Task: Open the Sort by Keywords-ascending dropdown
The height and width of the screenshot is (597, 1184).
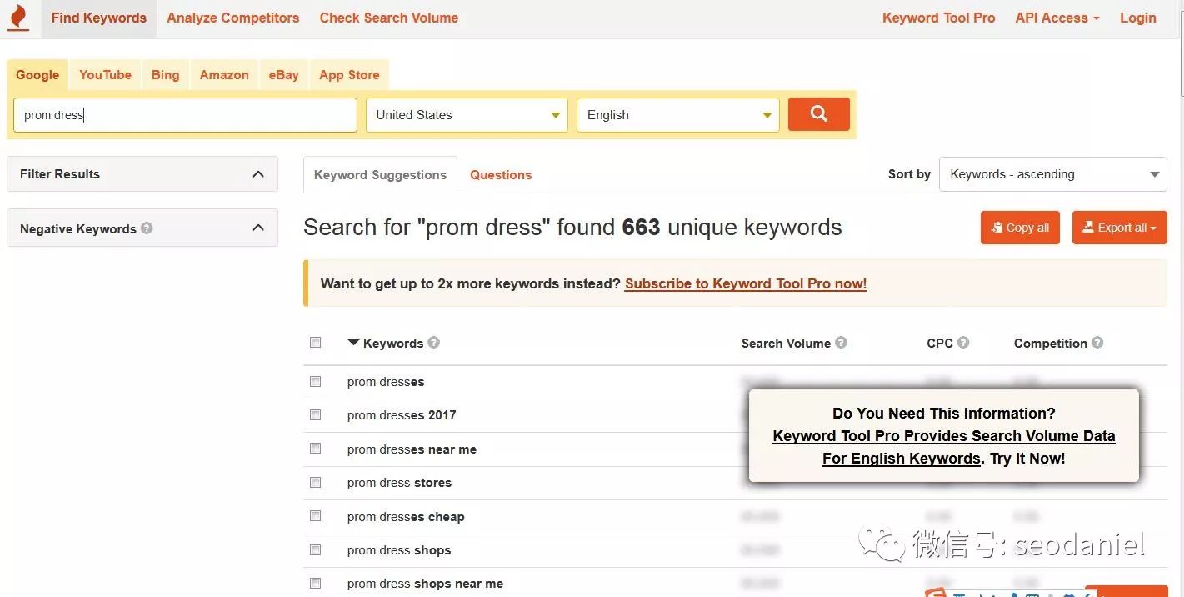Action: pyautogui.click(x=1053, y=174)
